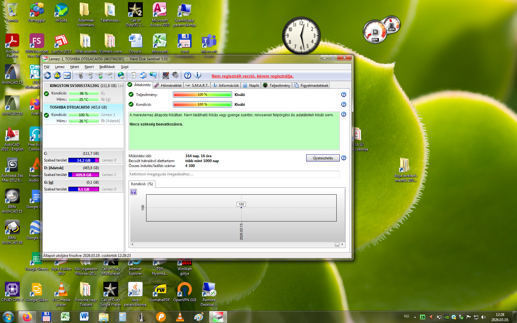
Task: Open the Nézet menu
Action: [x=74, y=67]
